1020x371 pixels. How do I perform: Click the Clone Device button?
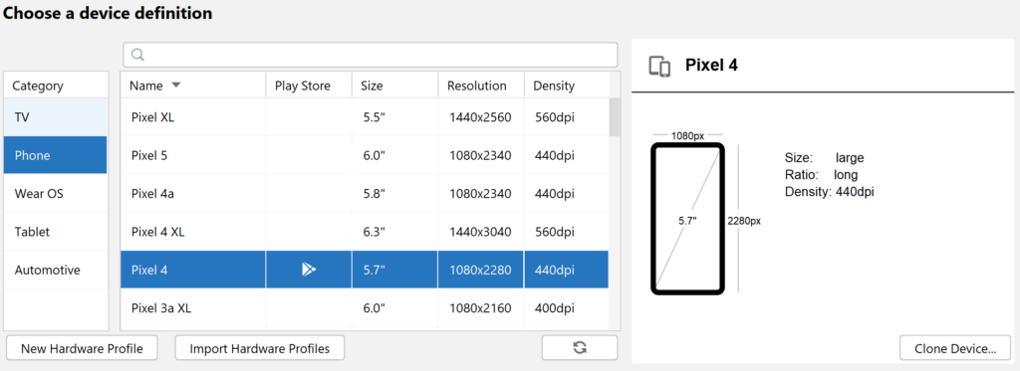pyautogui.click(x=955, y=348)
